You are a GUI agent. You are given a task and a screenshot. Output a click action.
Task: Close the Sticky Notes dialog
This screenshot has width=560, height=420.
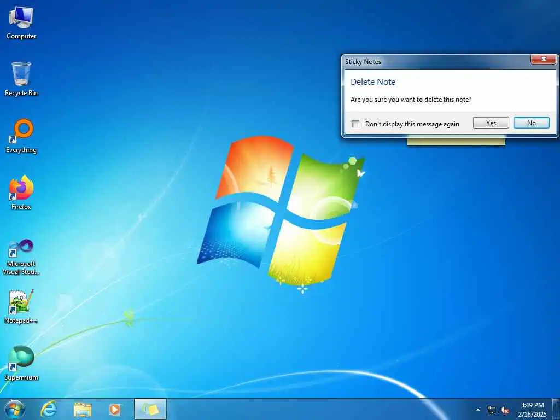pos(543,59)
